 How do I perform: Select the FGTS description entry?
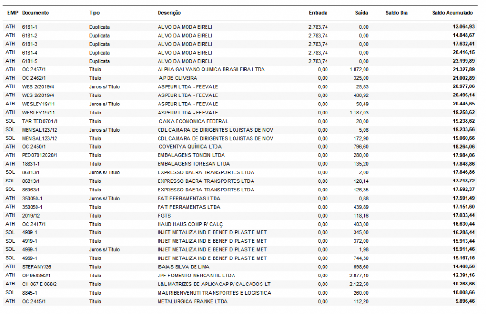pyautogui.click(x=164, y=215)
